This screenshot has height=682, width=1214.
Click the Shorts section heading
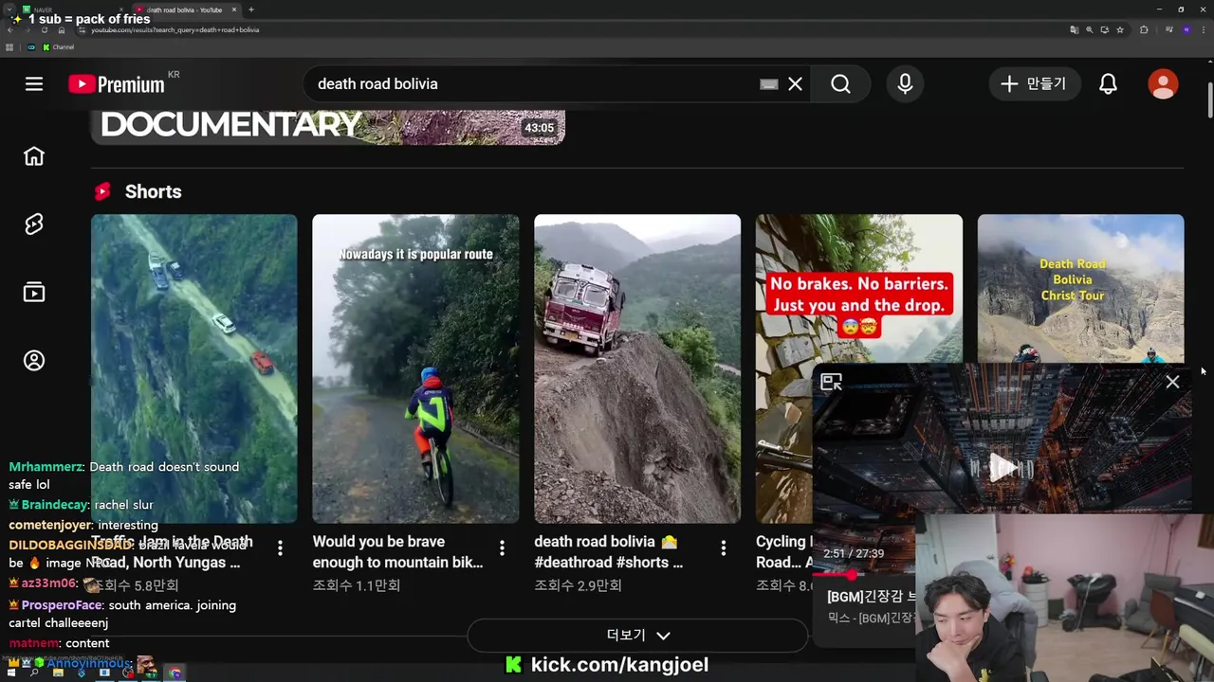[153, 191]
